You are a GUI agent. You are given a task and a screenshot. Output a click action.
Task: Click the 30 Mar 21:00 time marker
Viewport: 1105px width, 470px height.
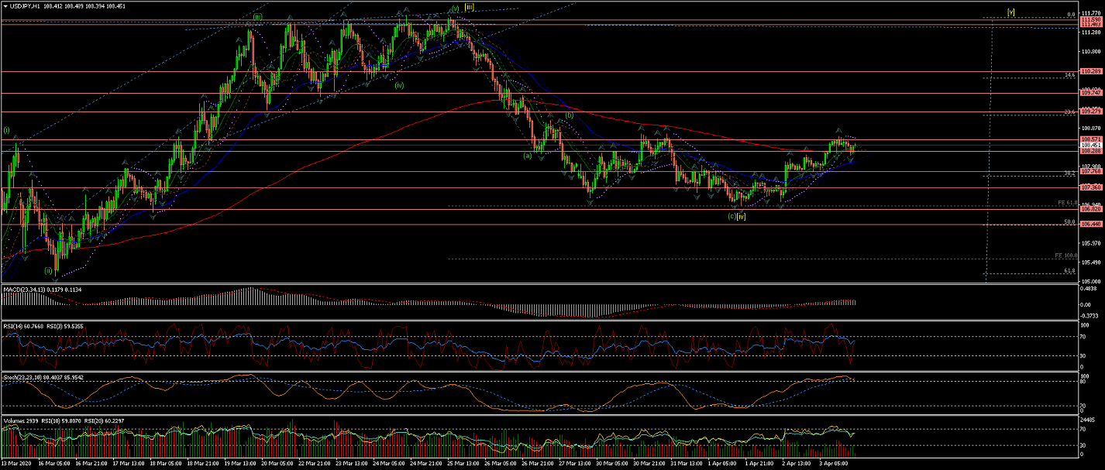pyautogui.click(x=649, y=464)
